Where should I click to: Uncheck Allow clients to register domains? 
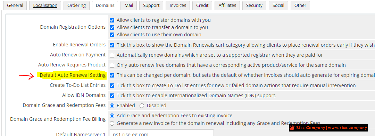tap(112, 20)
